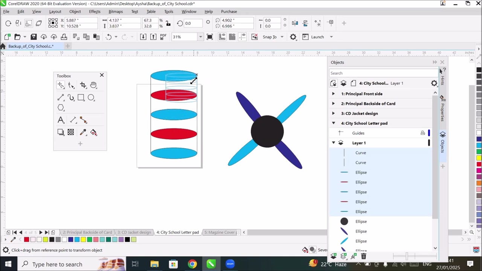
Task: Expand 1: Principal Front side page
Action: 333,94
